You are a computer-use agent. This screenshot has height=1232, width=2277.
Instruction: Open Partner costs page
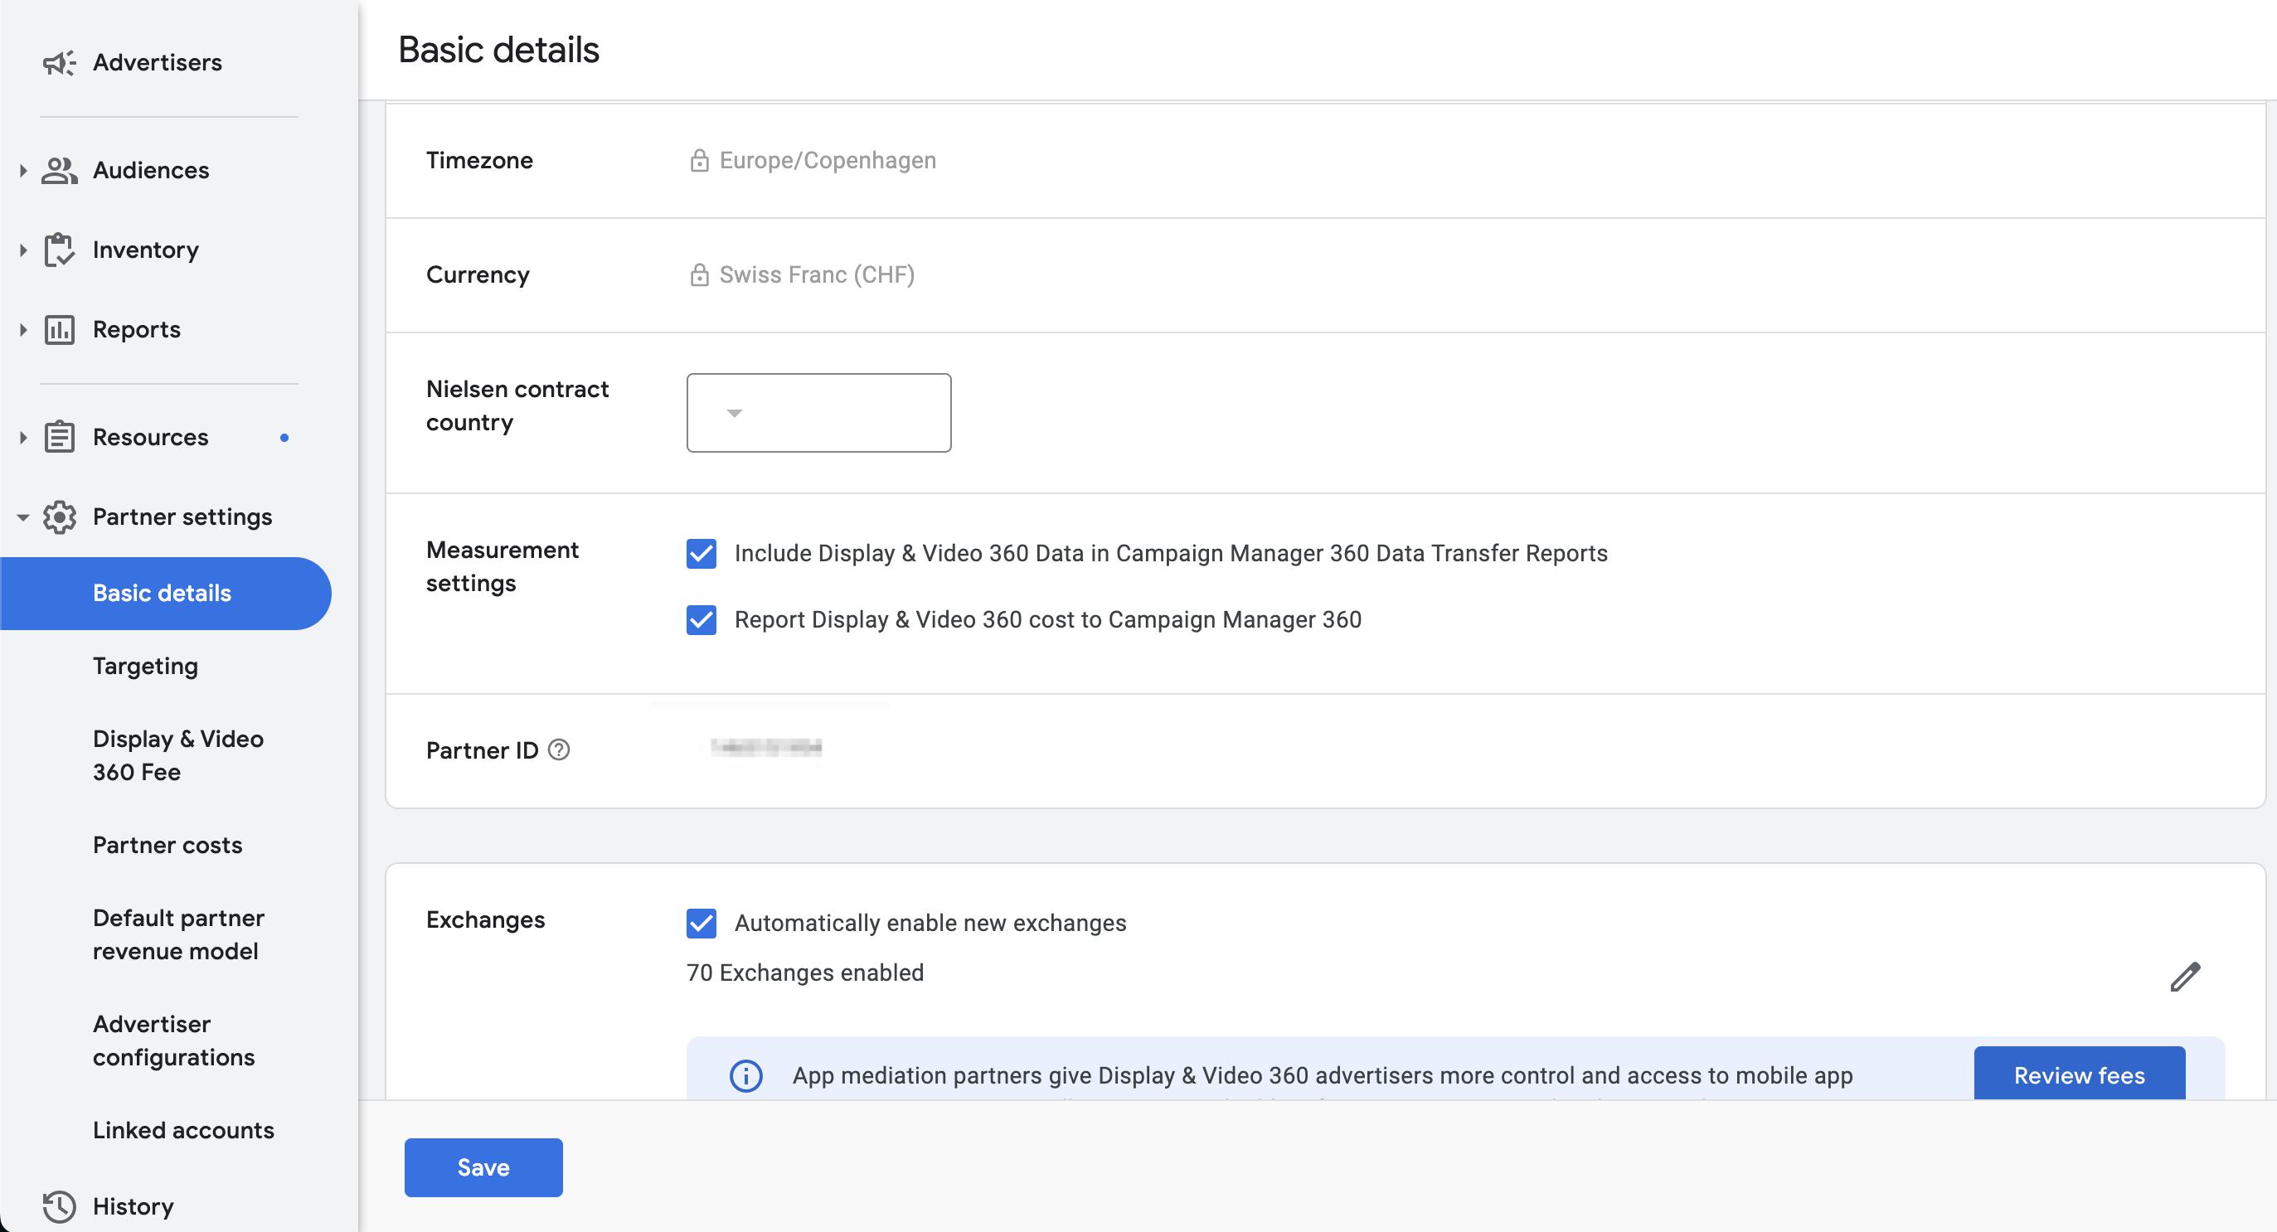[167, 846]
